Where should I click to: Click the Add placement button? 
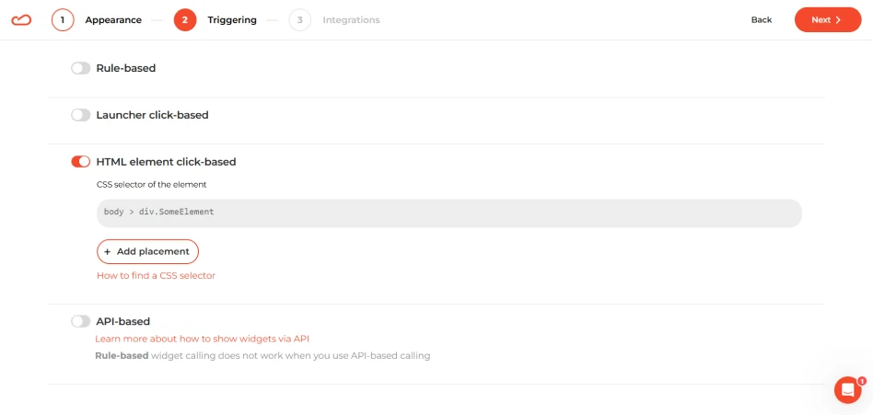point(147,251)
